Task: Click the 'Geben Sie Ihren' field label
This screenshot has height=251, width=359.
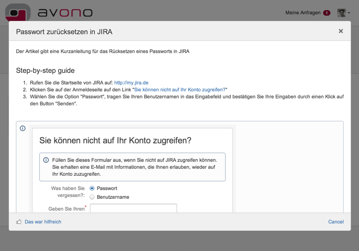Action: [x=67, y=209]
